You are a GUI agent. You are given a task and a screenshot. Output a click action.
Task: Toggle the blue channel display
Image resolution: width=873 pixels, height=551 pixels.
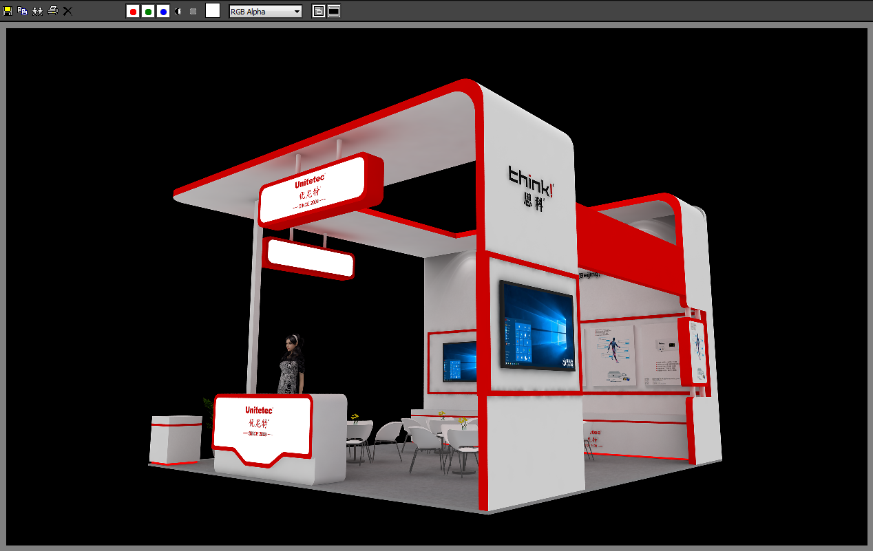tap(163, 11)
